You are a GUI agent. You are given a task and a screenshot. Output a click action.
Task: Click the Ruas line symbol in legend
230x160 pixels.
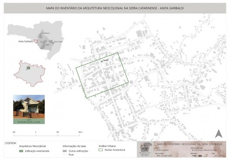[64, 155]
